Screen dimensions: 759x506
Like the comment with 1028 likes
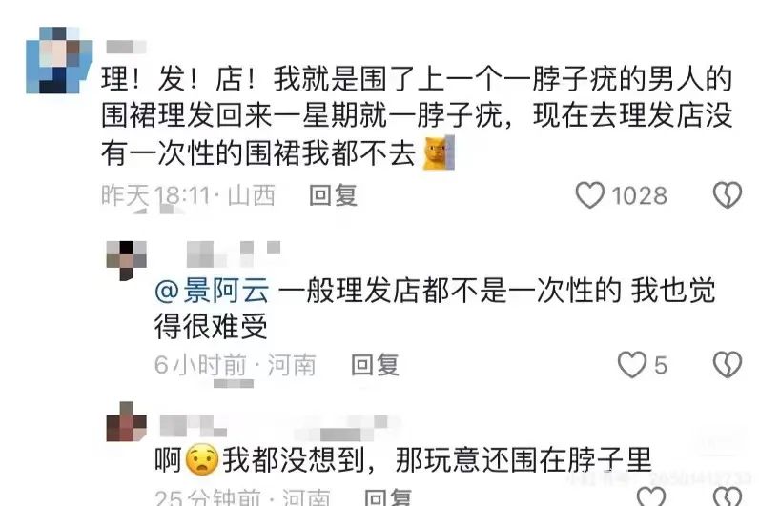coord(589,195)
